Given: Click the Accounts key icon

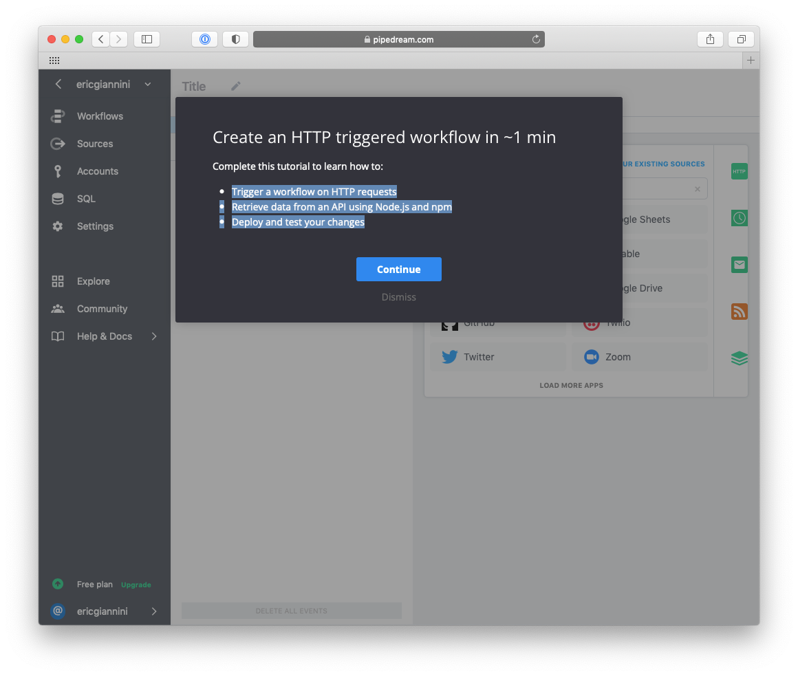Looking at the screenshot, I should click(58, 171).
